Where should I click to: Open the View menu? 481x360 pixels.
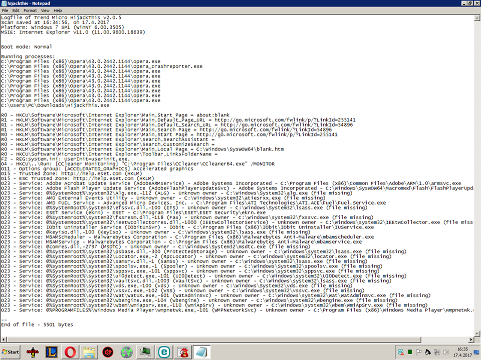coord(45,10)
